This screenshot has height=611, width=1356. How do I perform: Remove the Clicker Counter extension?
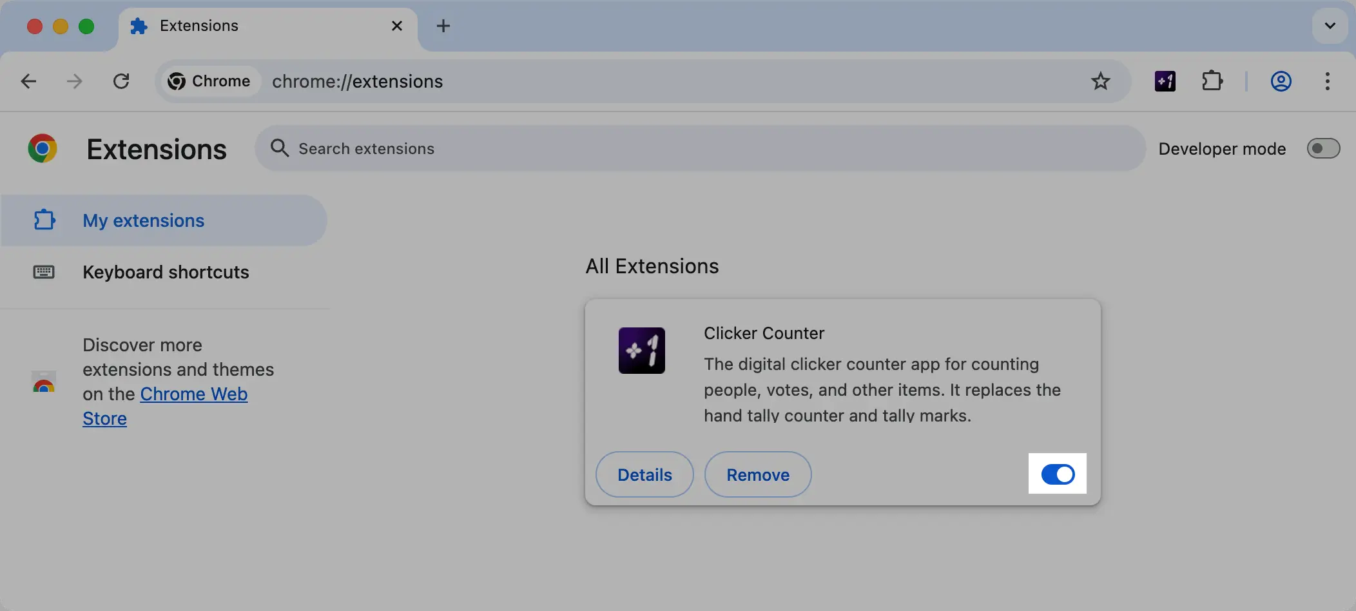click(758, 474)
